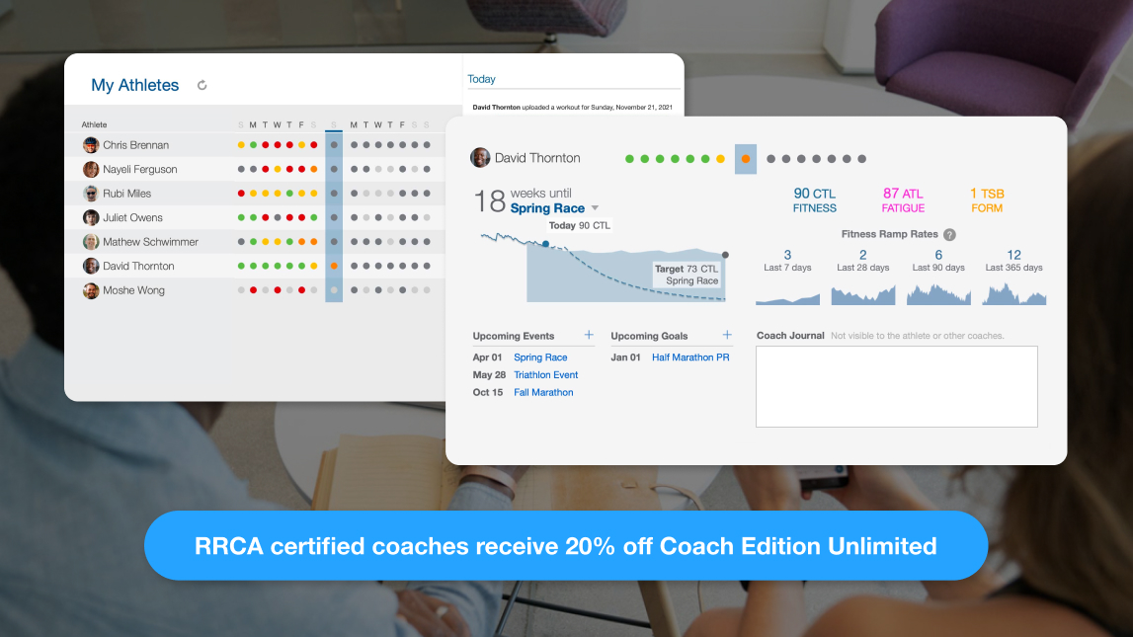Switch to the Today tab
This screenshot has width=1133, height=637.
(481, 79)
